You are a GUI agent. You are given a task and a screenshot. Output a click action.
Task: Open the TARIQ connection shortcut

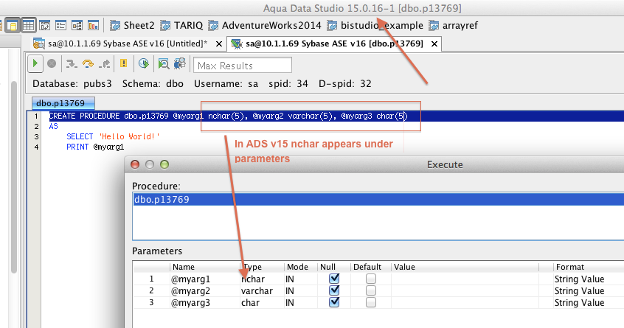(181, 26)
